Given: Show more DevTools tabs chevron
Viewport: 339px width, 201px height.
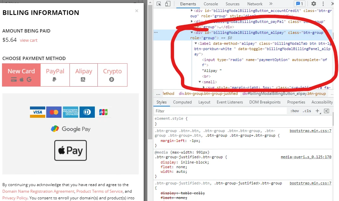Looking at the screenshot, I should [271, 4].
